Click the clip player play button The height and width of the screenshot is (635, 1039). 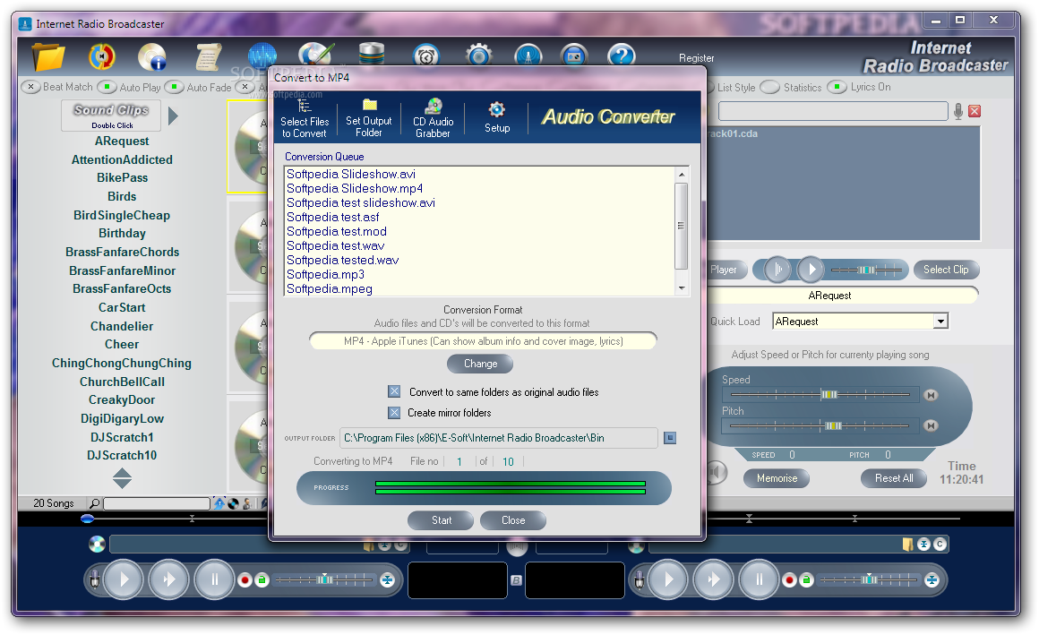click(811, 270)
